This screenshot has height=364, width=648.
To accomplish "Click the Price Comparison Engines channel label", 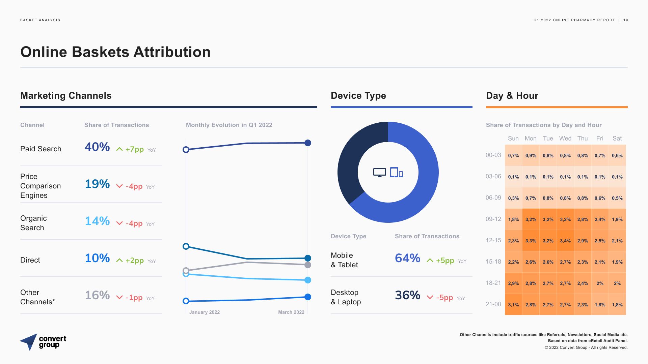I will tap(40, 186).
